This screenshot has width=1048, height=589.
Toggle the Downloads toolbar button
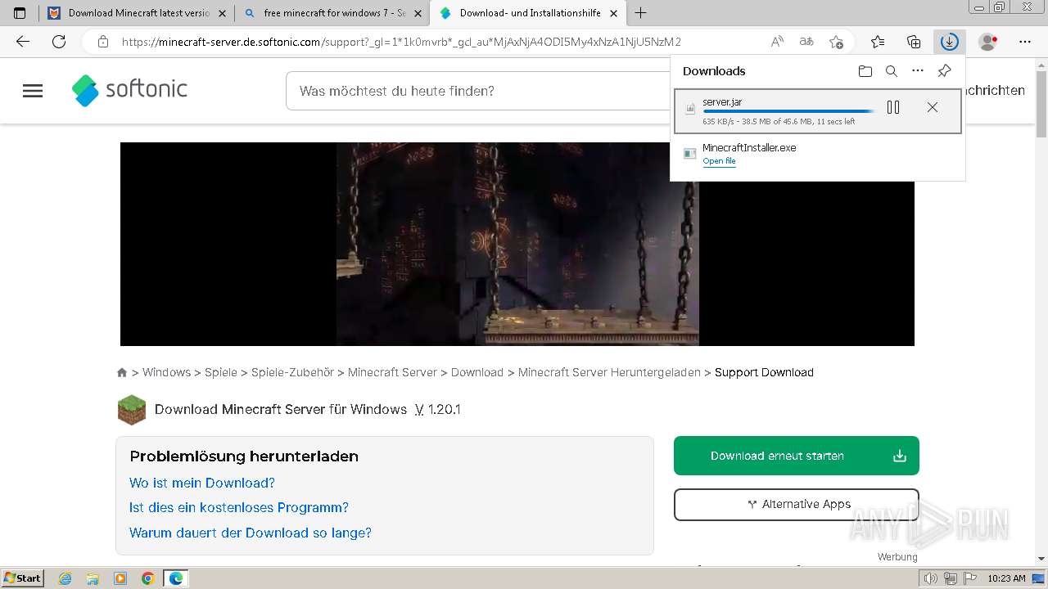(949, 42)
